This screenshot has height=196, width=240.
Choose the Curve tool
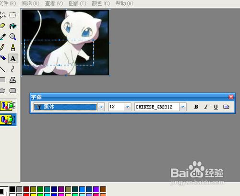(12, 69)
